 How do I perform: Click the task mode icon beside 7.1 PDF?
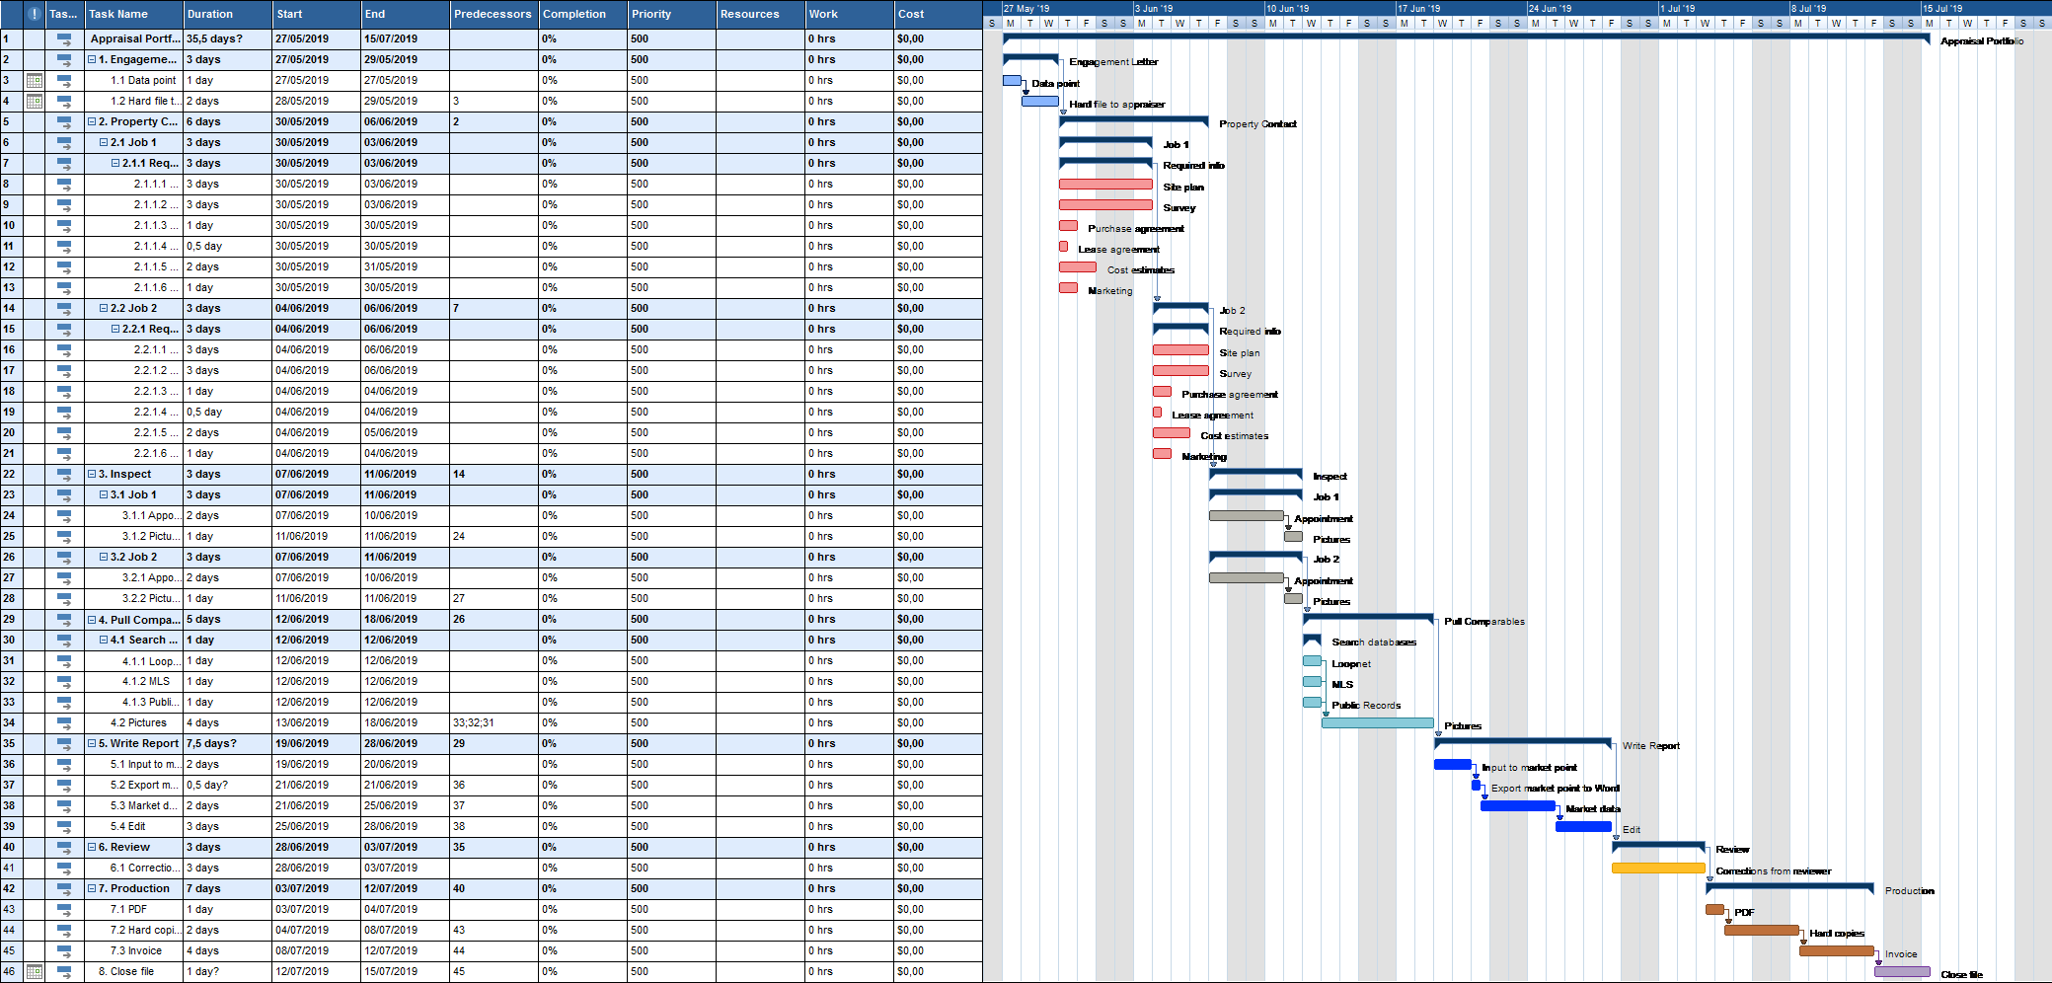(62, 909)
